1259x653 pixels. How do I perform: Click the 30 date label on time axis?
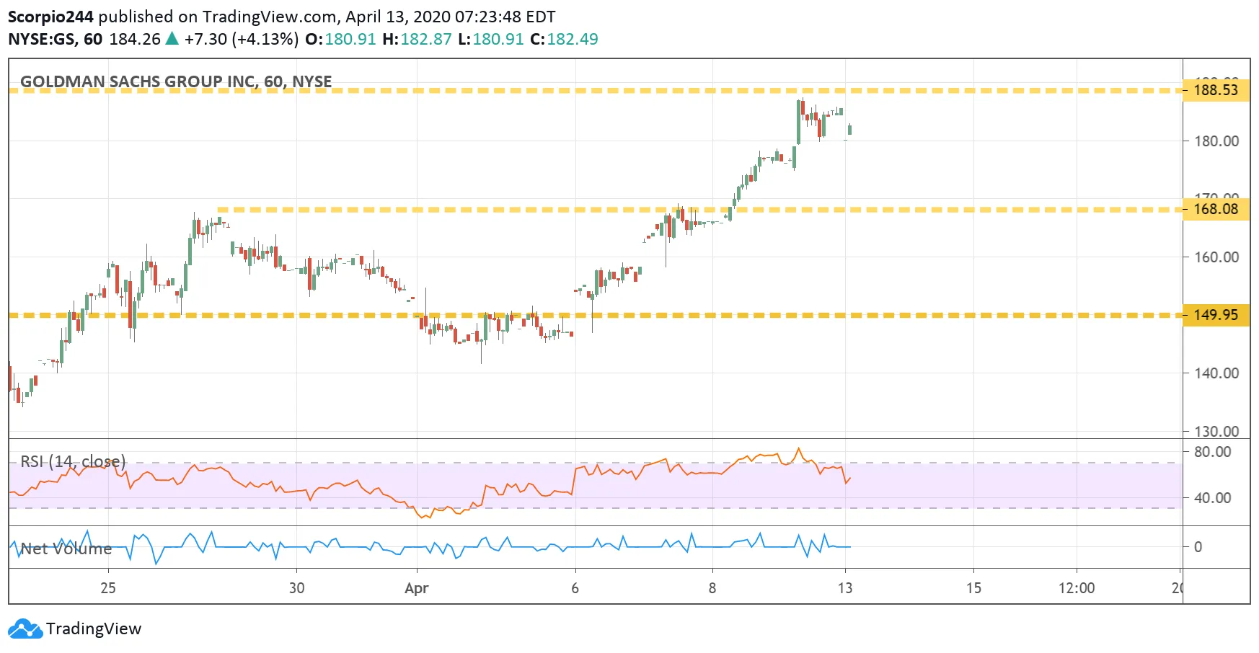[297, 588]
